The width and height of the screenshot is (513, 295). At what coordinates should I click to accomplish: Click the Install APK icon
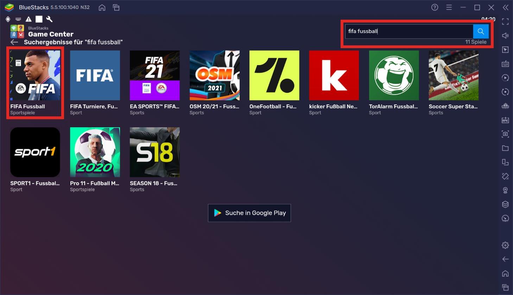tap(505, 120)
